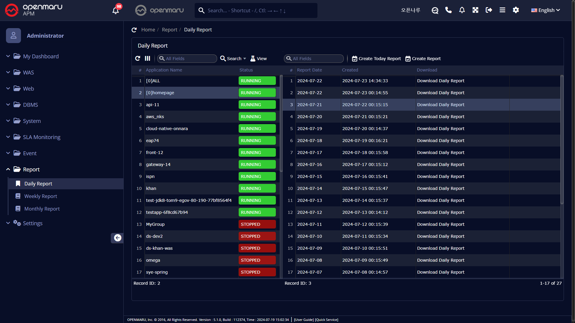The width and height of the screenshot is (575, 323).
Task: Click the Create Today Report button
Action: 376,59
